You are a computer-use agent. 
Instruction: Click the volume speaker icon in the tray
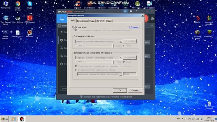[194, 119]
